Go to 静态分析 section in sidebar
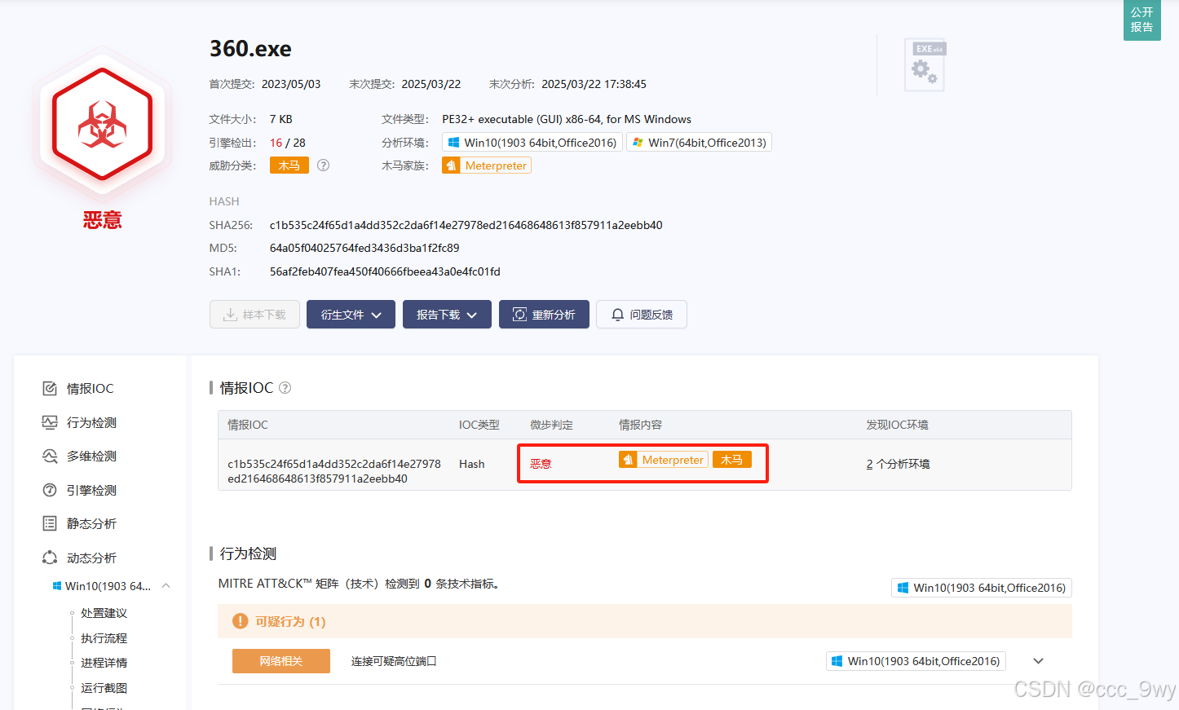The height and width of the screenshot is (710, 1179). [x=91, y=523]
